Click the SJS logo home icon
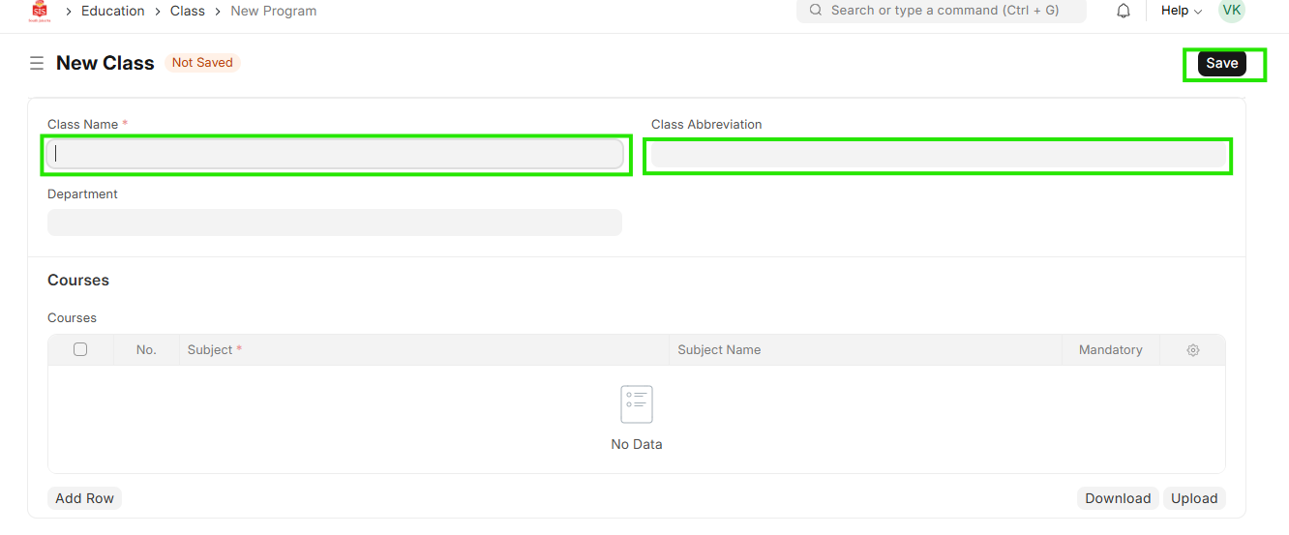The width and height of the screenshot is (1289, 535). (x=40, y=11)
